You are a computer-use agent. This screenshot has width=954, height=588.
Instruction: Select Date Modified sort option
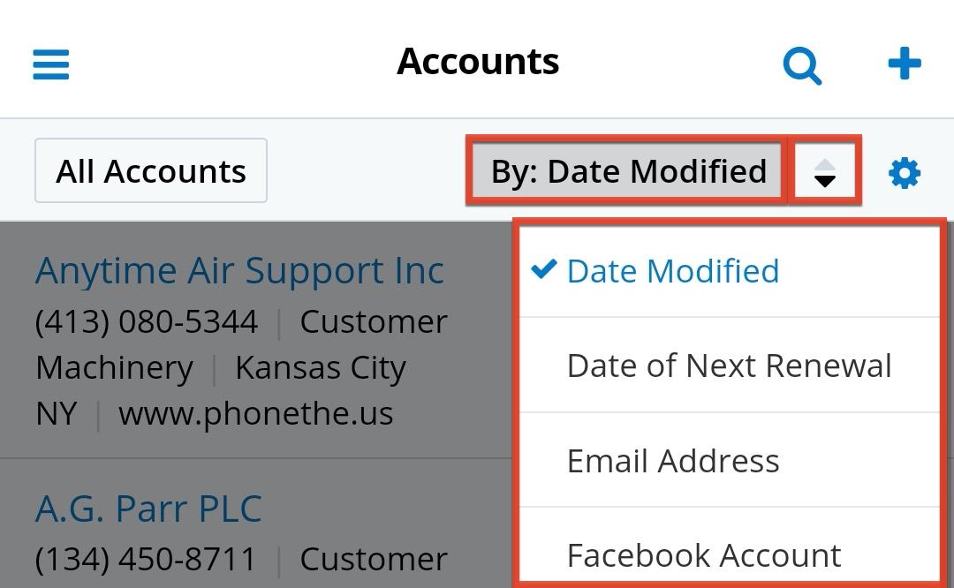click(x=673, y=271)
